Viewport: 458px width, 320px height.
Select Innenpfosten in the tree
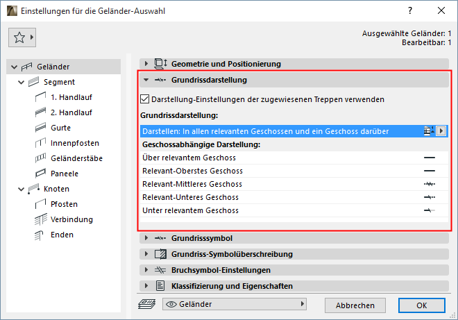(74, 143)
